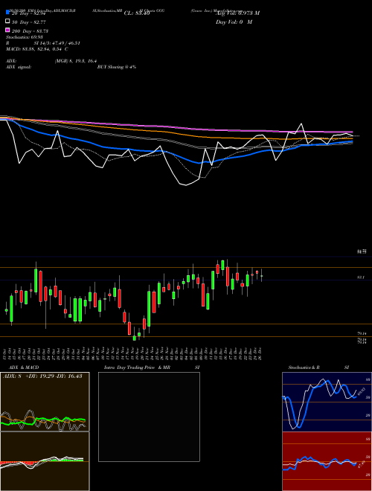This screenshot has width=372, height=491.
Task: Click the 'Avg Vol: 0.973 M' label
Action: [x=237, y=13]
